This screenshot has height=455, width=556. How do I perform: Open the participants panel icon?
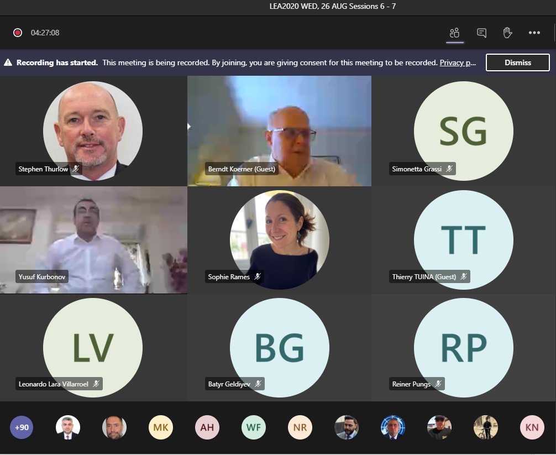point(455,33)
